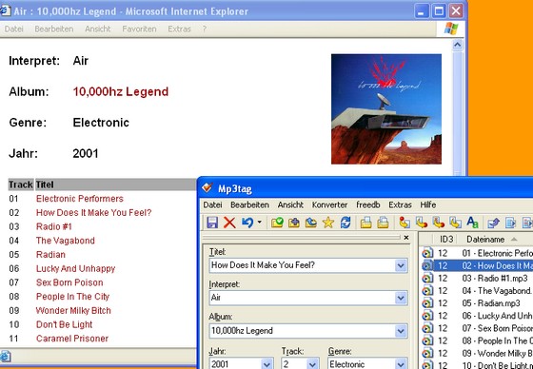This screenshot has height=369, width=533.
Task: Click the 10,000hz Legend album cover image
Action: click(386, 109)
